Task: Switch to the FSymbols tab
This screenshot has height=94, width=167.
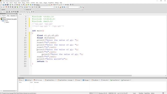Action: tap(13, 16)
